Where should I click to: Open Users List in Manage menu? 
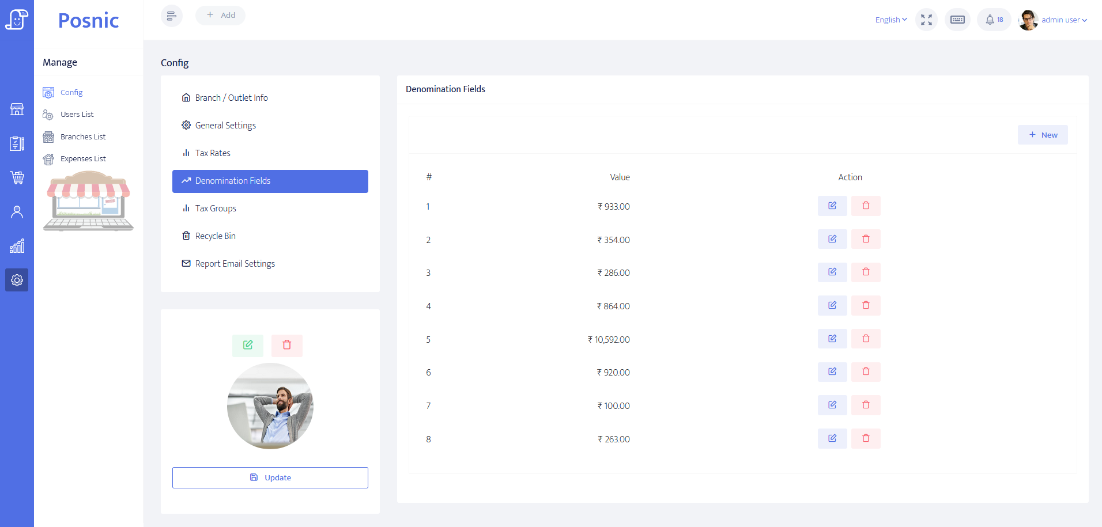pos(77,115)
